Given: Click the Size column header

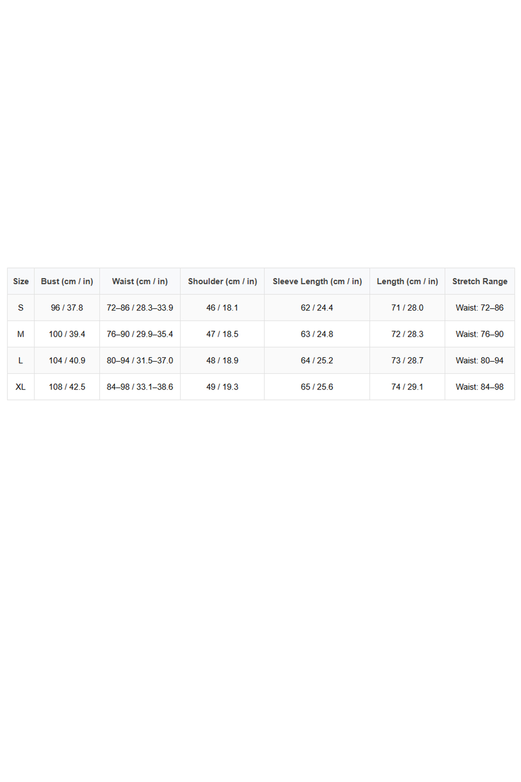Looking at the screenshot, I should click(x=21, y=281).
